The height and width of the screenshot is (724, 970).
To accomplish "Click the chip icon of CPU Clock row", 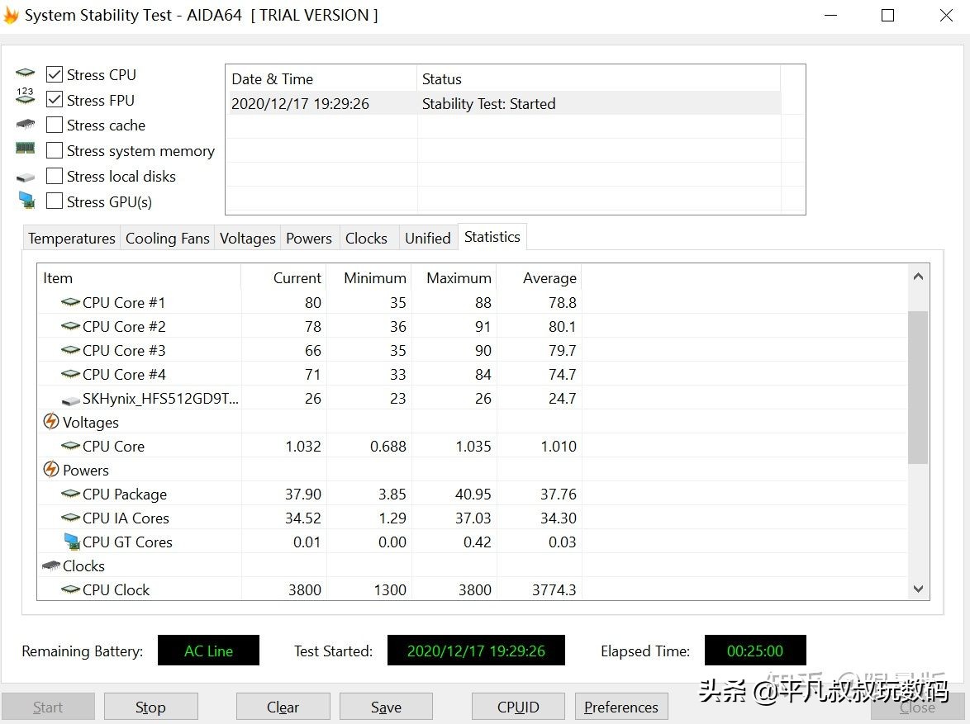I will pyautogui.click(x=70, y=589).
